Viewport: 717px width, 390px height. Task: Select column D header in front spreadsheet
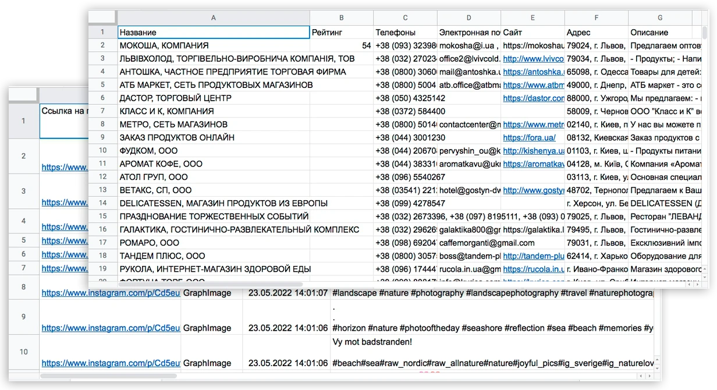[469, 18]
